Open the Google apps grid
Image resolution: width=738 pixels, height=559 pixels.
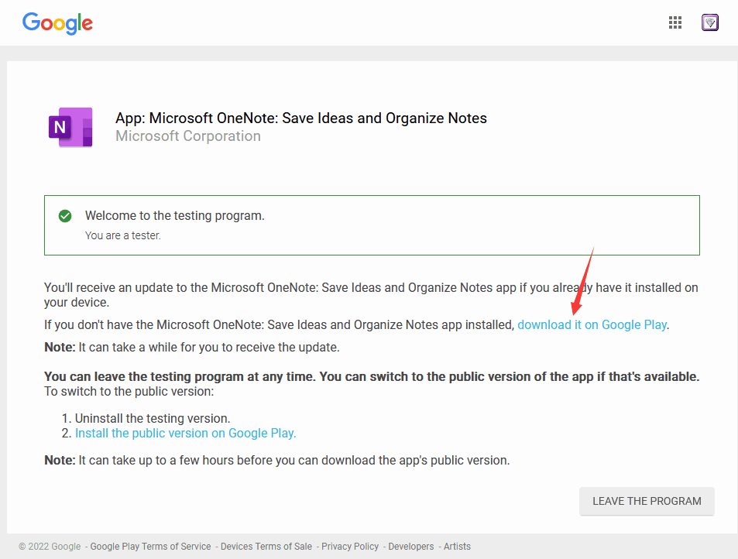pyautogui.click(x=675, y=22)
